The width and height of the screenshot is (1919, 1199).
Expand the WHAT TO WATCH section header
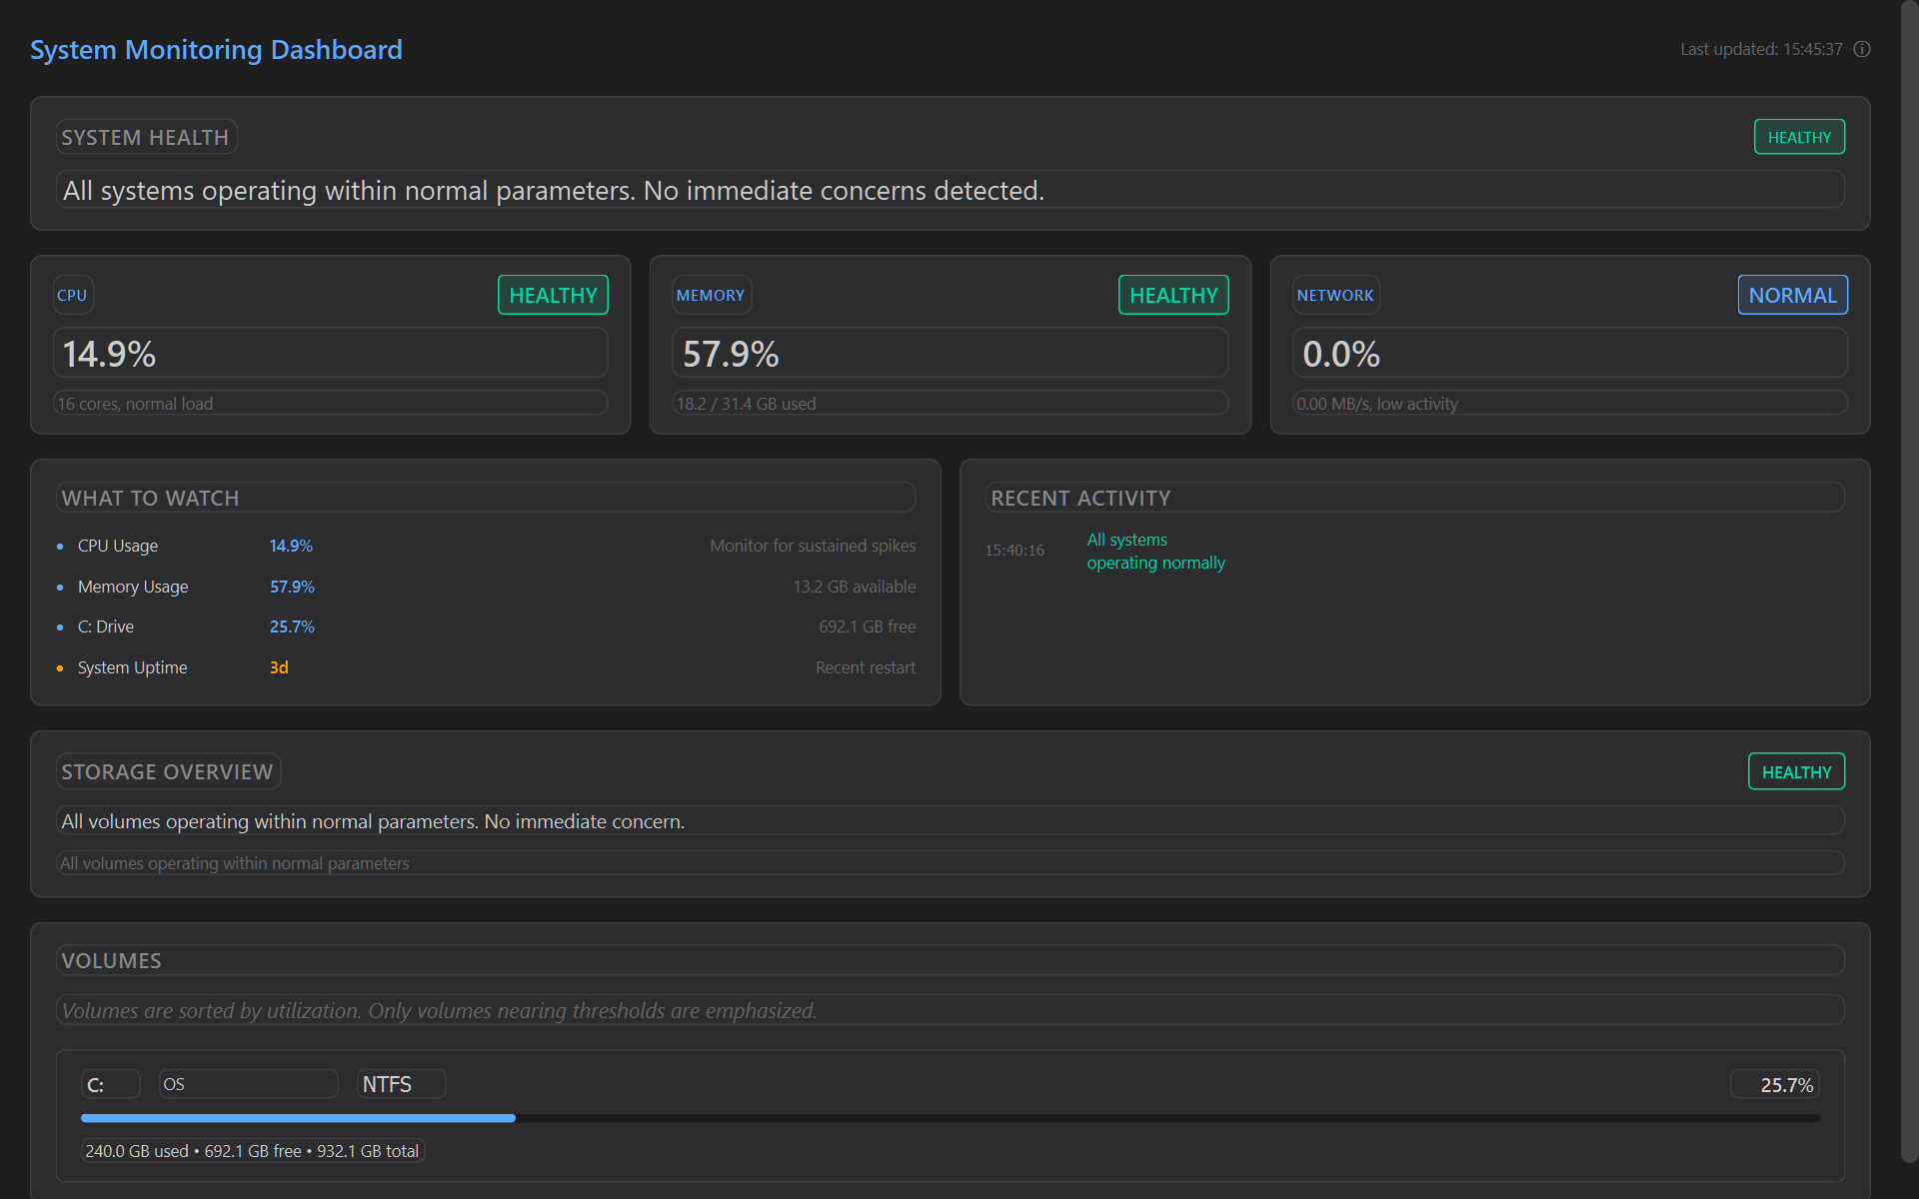(x=150, y=497)
